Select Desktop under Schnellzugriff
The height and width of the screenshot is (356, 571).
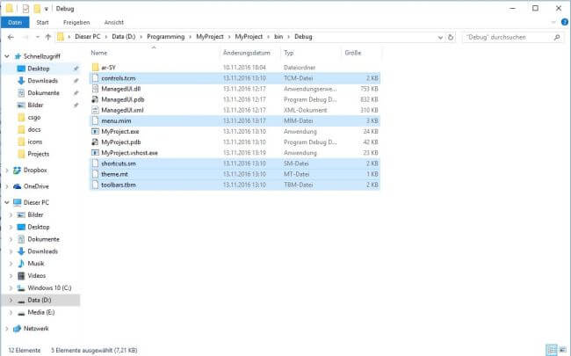(39, 69)
